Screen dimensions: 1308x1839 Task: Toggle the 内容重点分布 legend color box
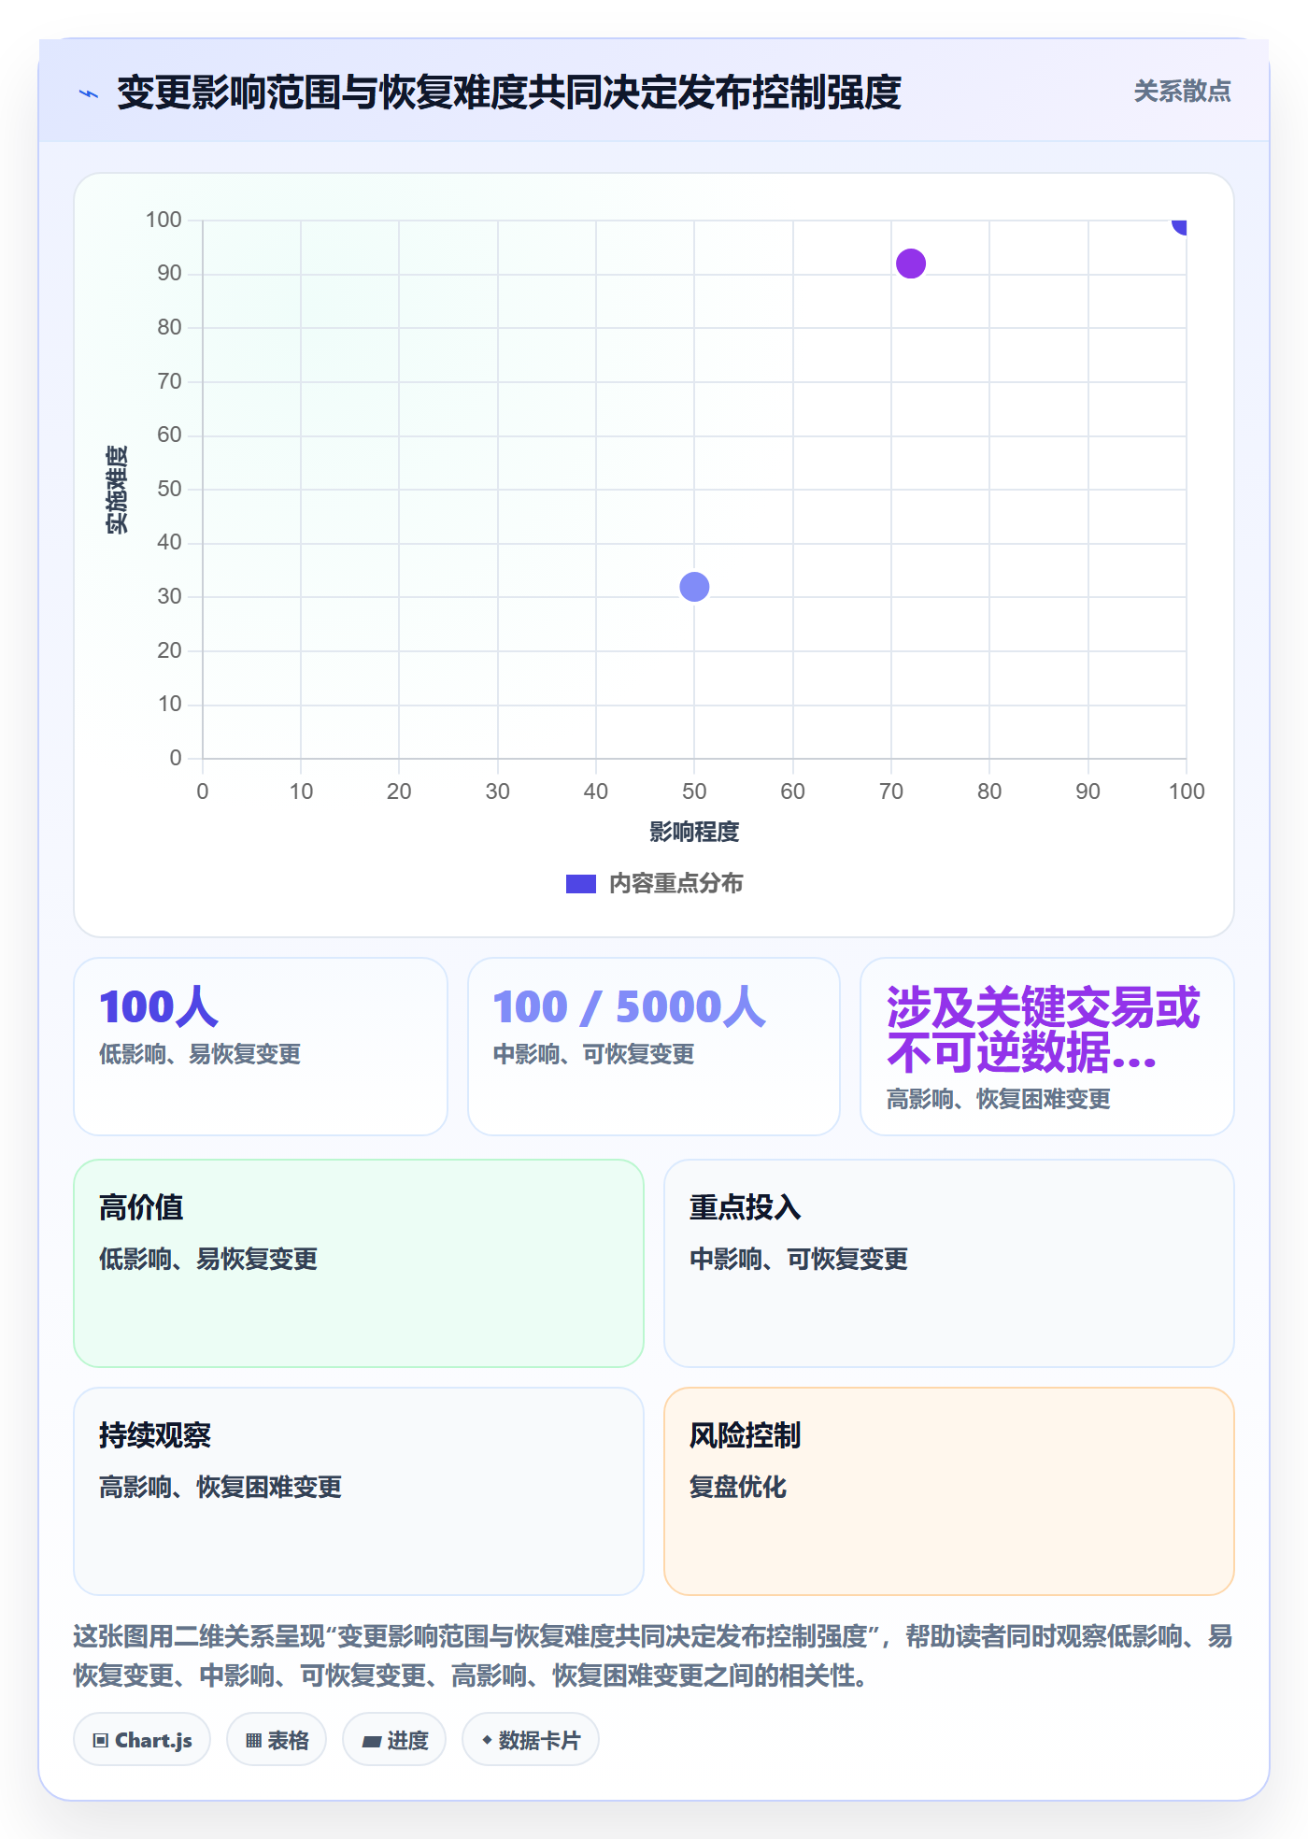(x=581, y=884)
